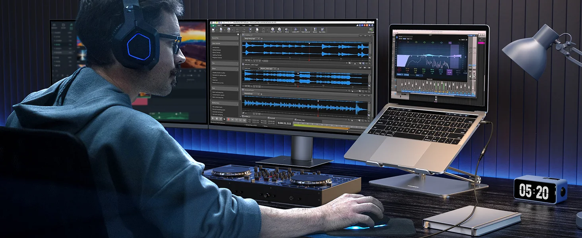Image resolution: width=582 pixels, height=238 pixels.
Task: Click the Lossless MP3 toolbar icon
Action: (296, 30)
